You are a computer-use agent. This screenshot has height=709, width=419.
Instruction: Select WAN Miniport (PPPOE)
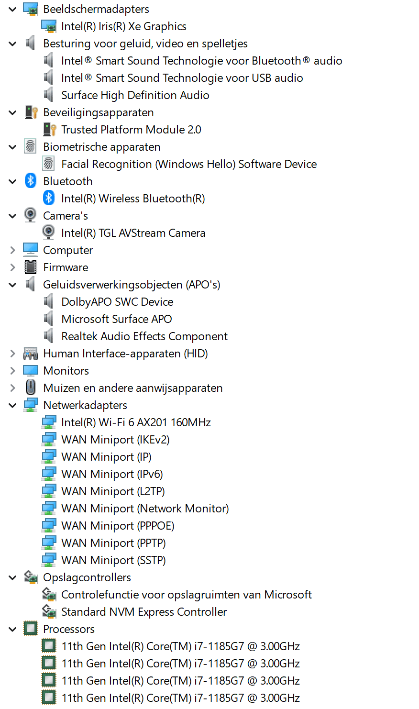118,526
